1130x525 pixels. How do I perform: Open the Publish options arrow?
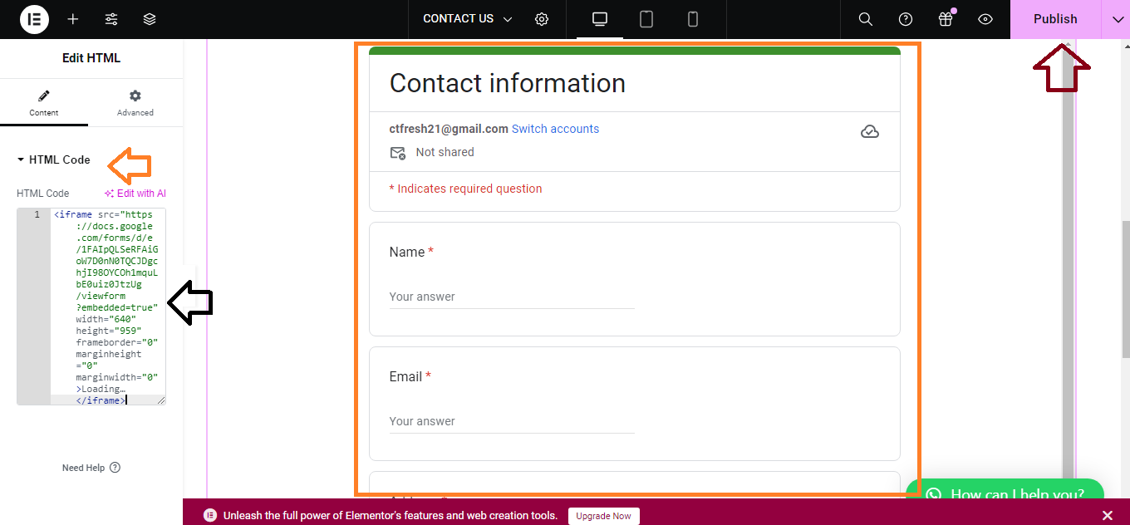[x=1116, y=19]
